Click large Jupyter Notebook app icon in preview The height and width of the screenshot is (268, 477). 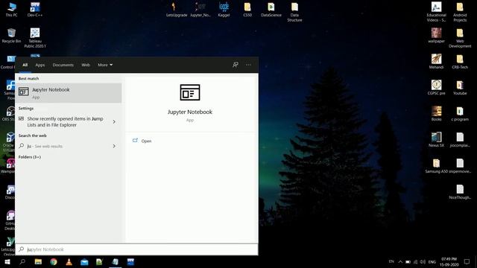point(190,92)
